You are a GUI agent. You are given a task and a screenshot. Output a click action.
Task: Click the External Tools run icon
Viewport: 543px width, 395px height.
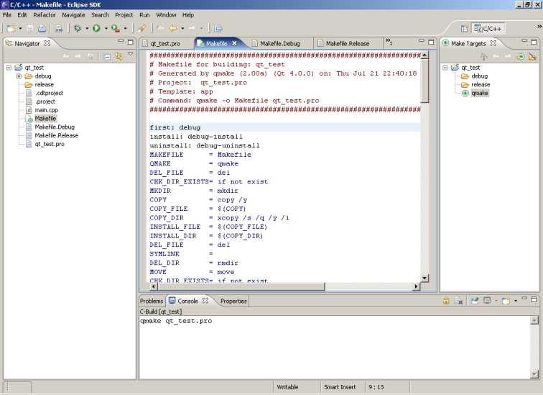[x=116, y=29]
